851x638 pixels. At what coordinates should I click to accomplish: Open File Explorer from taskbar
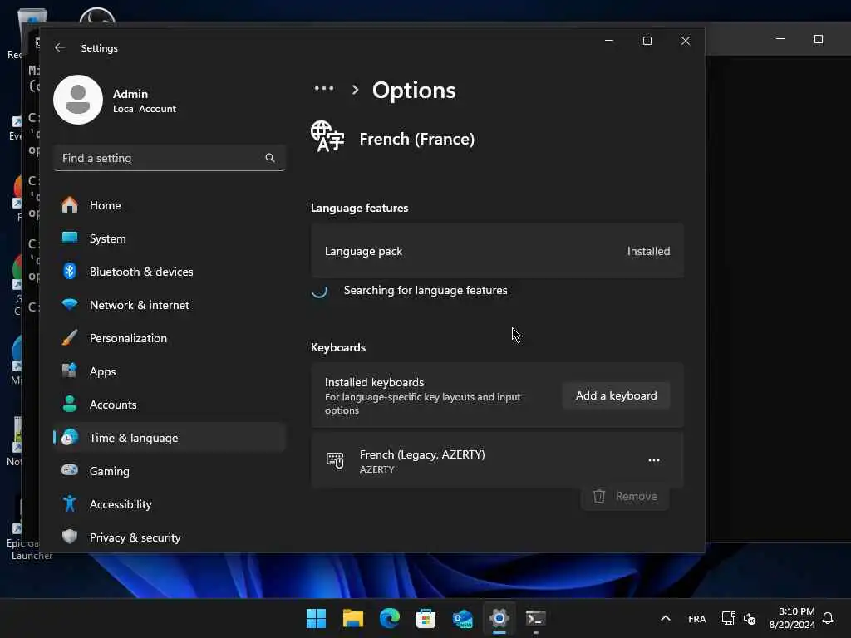coord(352,618)
